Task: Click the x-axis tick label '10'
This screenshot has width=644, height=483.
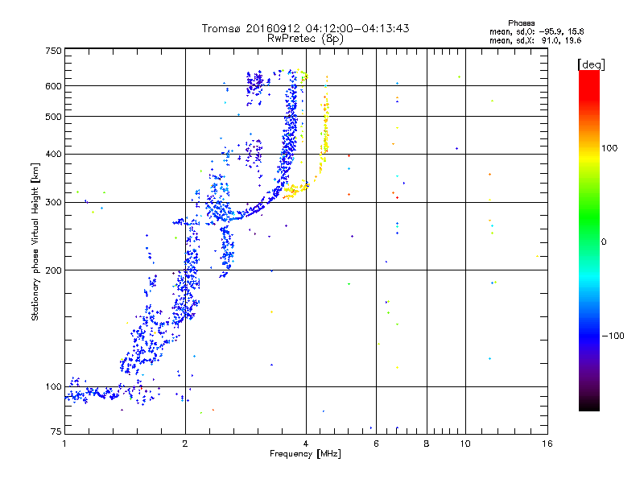Action: (465, 444)
